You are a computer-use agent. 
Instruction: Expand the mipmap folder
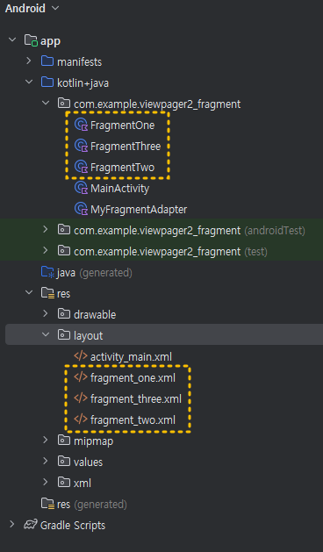(x=46, y=441)
